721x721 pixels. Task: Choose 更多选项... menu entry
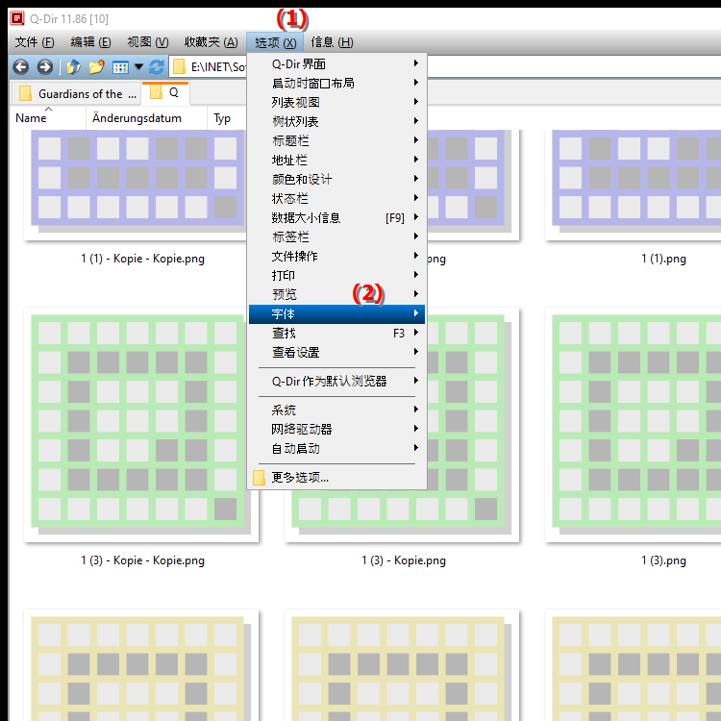pos(336,477)
